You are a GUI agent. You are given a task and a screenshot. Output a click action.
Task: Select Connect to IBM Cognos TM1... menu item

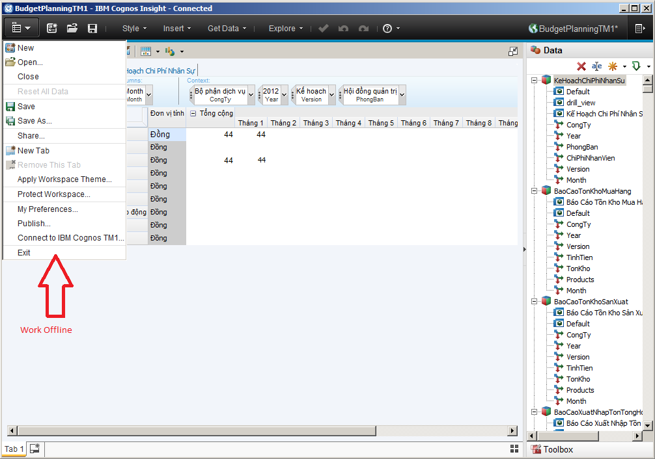[64, 237]
